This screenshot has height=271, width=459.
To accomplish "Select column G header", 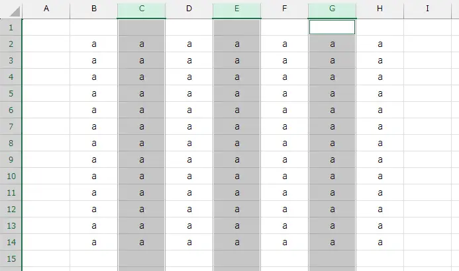I will (x=332, y=9).
